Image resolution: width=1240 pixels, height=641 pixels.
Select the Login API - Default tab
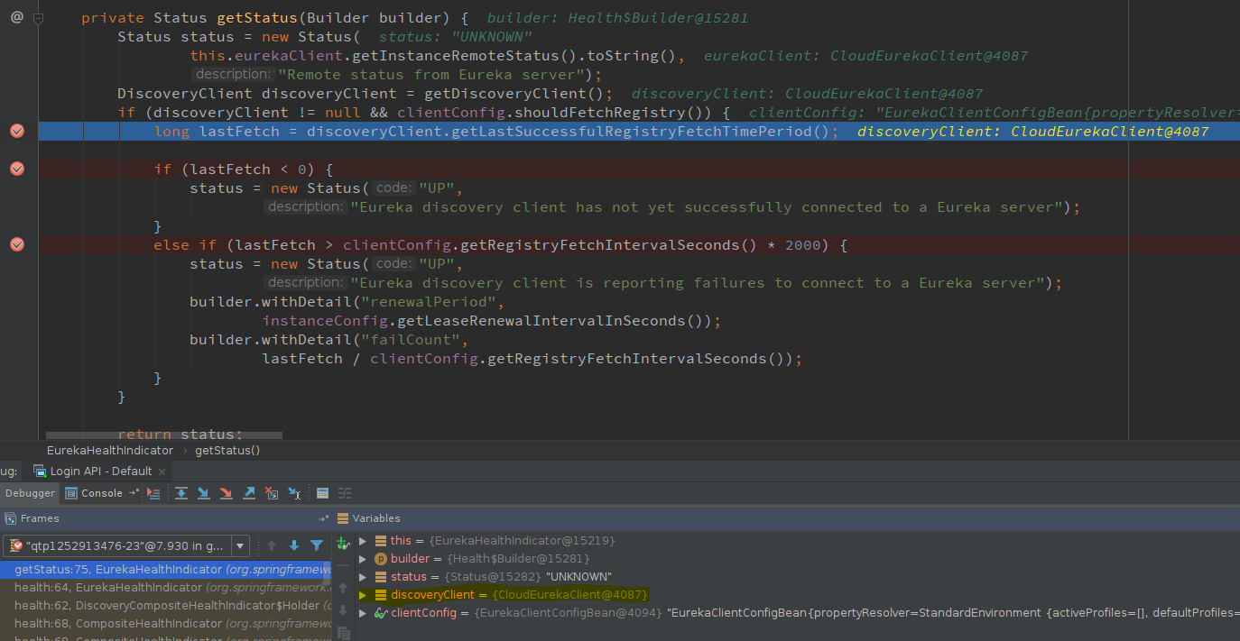point(98,470)
